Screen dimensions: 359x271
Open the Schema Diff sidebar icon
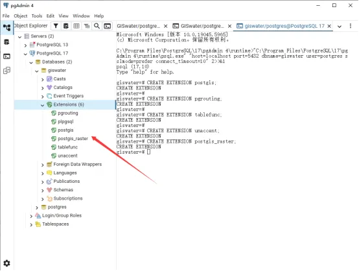6,70
